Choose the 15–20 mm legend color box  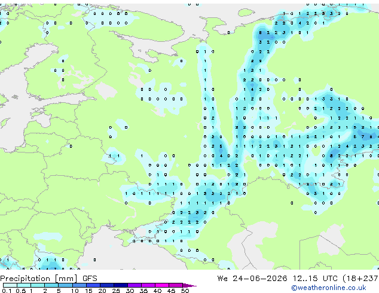[x=93, y=285]
